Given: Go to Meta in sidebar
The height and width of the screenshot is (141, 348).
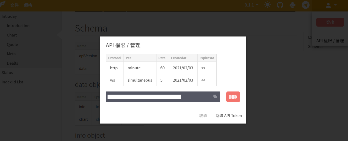Looking at the screenshot, I should (x=11, y=54).
